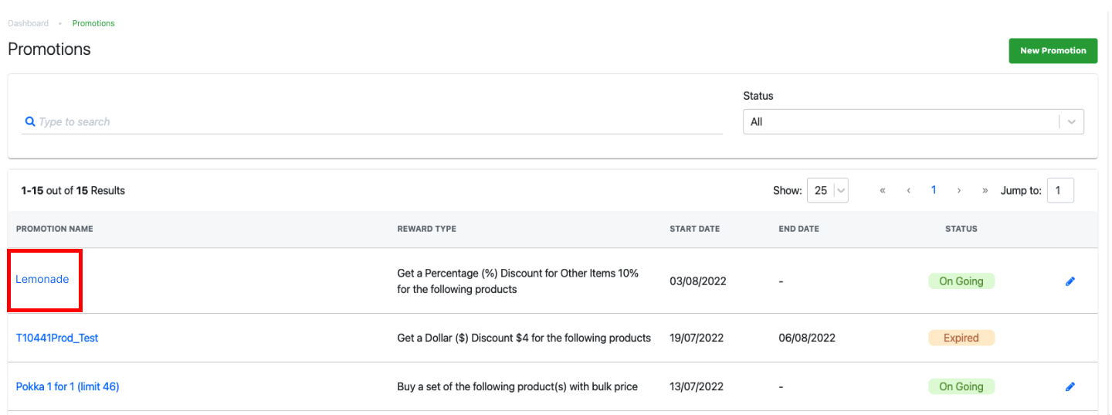Go to first page using double-left arrows
This screenshot has height=415, width=1112.
(x=883, y=190)
